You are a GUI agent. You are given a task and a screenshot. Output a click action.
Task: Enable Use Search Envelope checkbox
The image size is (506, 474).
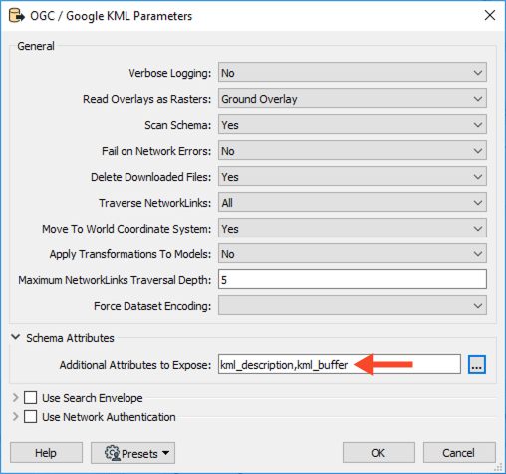point(30,397)
